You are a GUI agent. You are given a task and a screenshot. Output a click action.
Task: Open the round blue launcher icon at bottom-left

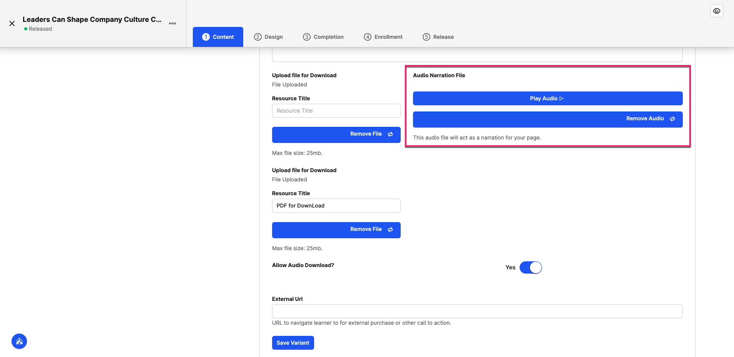(x=19, y=341)
